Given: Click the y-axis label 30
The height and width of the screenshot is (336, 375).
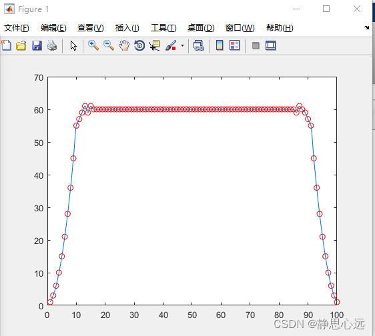Looking at the screenshot, I should (x=39, y=209).
